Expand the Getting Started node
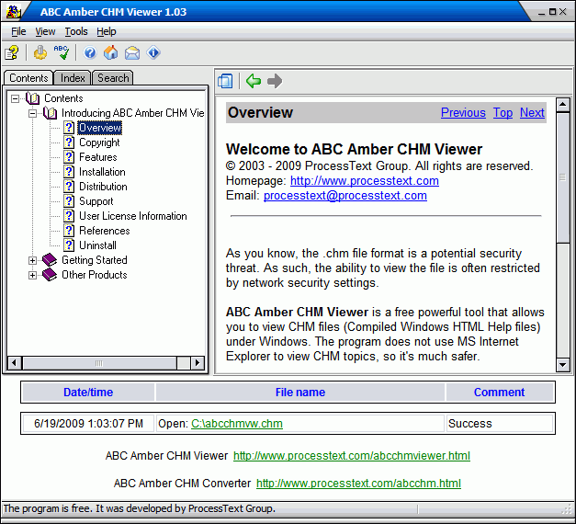The height and width of the screenshot is (524, 576). [x=32, y=260]
